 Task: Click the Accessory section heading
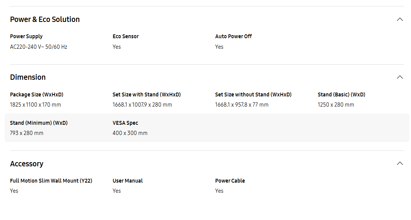tap(27, 164)
